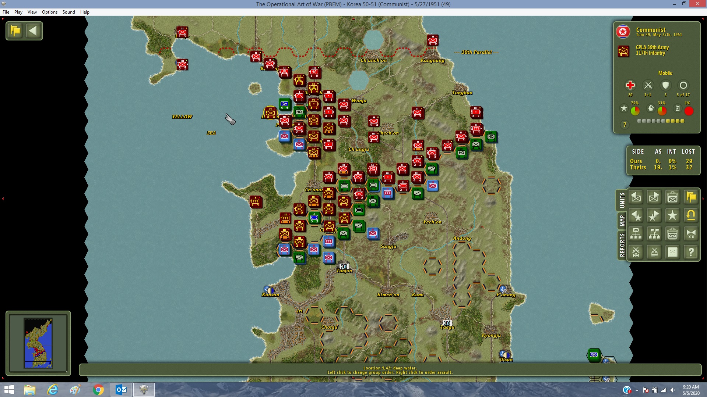
Task: Click the 'Mobile' deployment status text
Action: (x=665, y=73)
